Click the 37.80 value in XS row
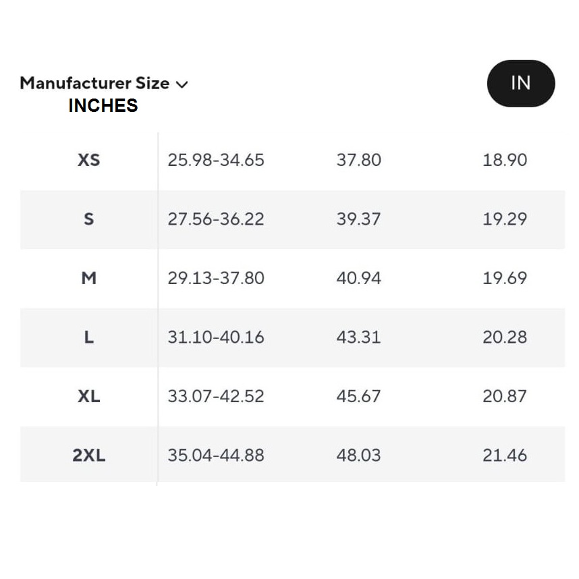This screenshot has width=579, height=579. (x=358, y=160)
